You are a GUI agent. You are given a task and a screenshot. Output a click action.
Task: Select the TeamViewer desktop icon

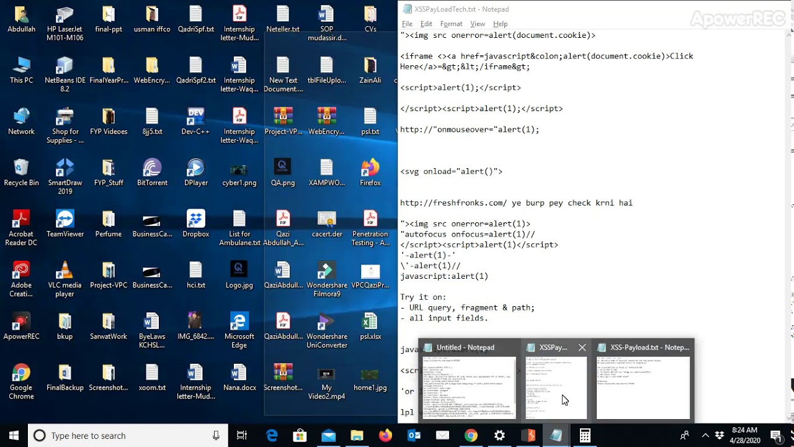click(65, 223)
